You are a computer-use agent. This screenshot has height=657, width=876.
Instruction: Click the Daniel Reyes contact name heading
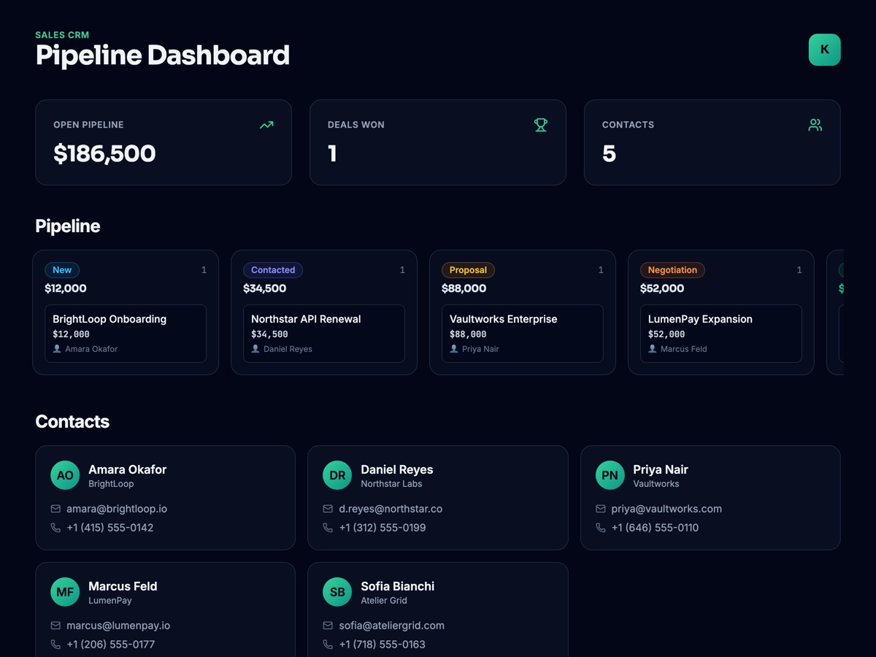coord(397,469)
